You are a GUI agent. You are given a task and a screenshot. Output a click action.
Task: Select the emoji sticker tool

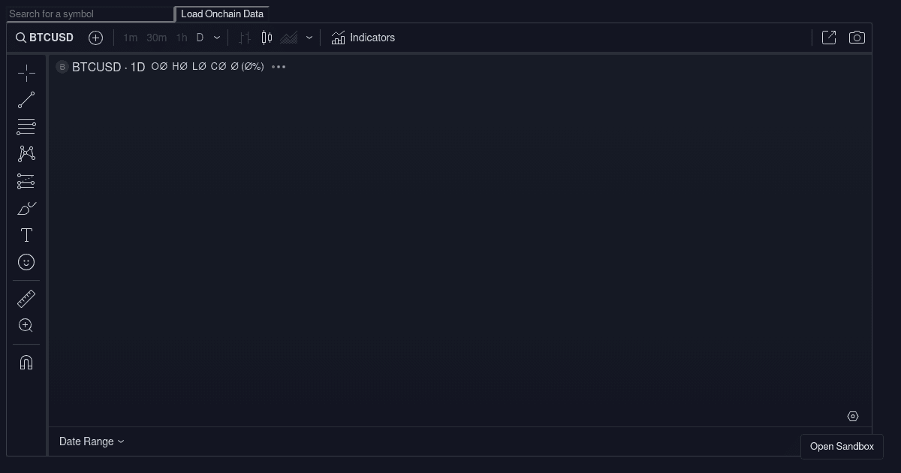click(26, 262)
